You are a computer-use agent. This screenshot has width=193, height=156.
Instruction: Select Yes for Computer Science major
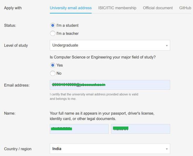point(53,65)
